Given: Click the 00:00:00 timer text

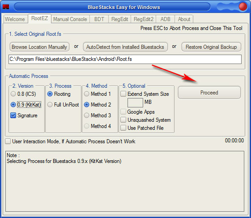Looking at the screenshot, I should click(234, 141).
